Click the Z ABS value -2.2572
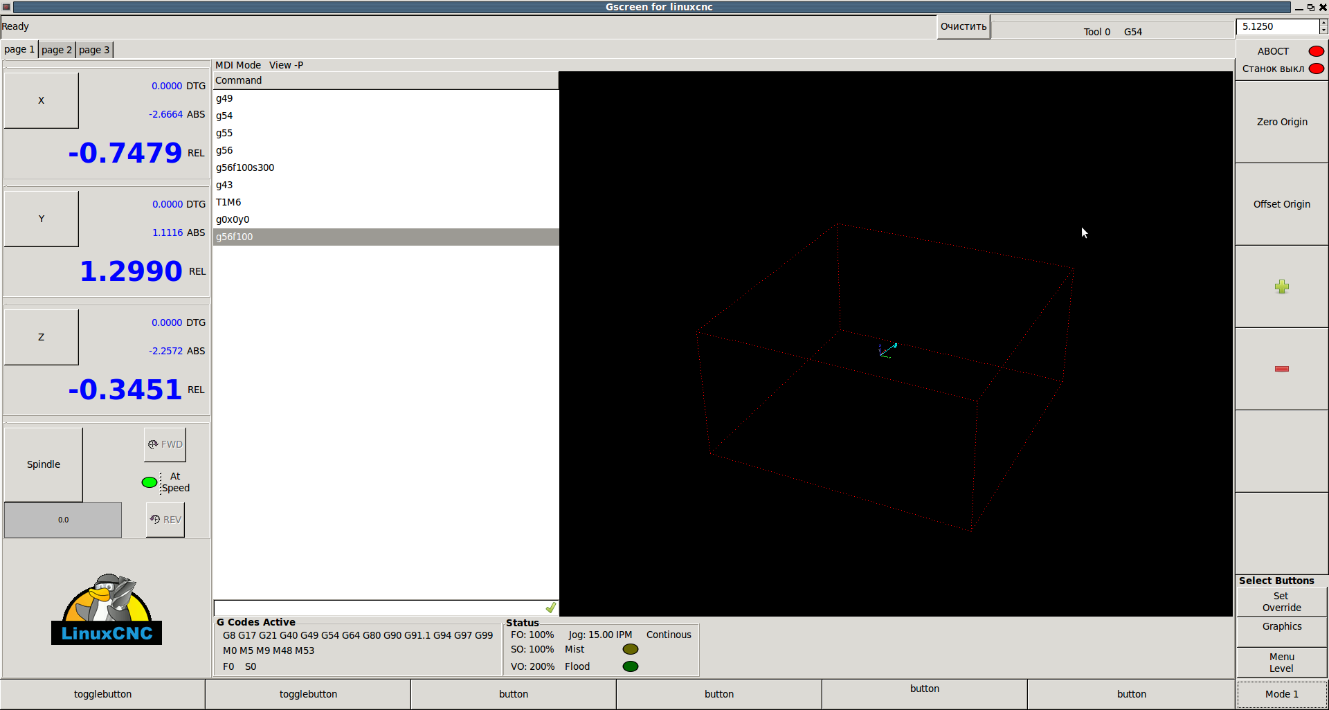The image size is (1329, 710). 166,351
